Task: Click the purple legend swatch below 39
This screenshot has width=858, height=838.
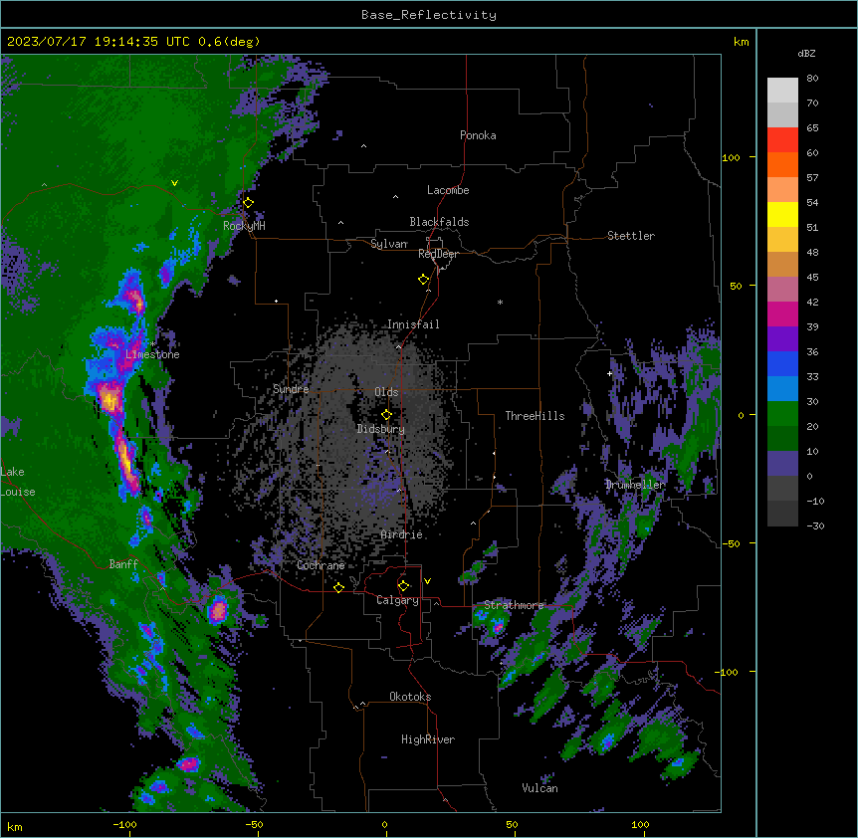Action: pyautogui.click(x=782, y=338)
